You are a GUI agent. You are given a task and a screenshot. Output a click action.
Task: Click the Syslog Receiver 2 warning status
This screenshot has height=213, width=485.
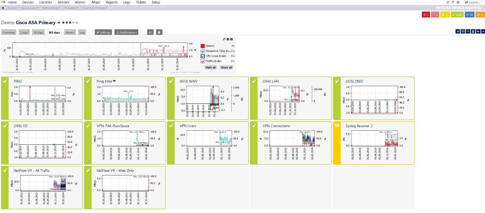coord(337,126)
